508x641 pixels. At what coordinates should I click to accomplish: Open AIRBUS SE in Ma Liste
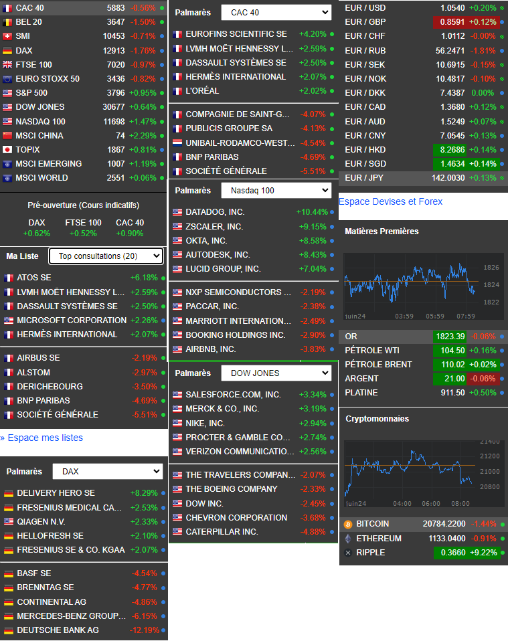(84, 358)
